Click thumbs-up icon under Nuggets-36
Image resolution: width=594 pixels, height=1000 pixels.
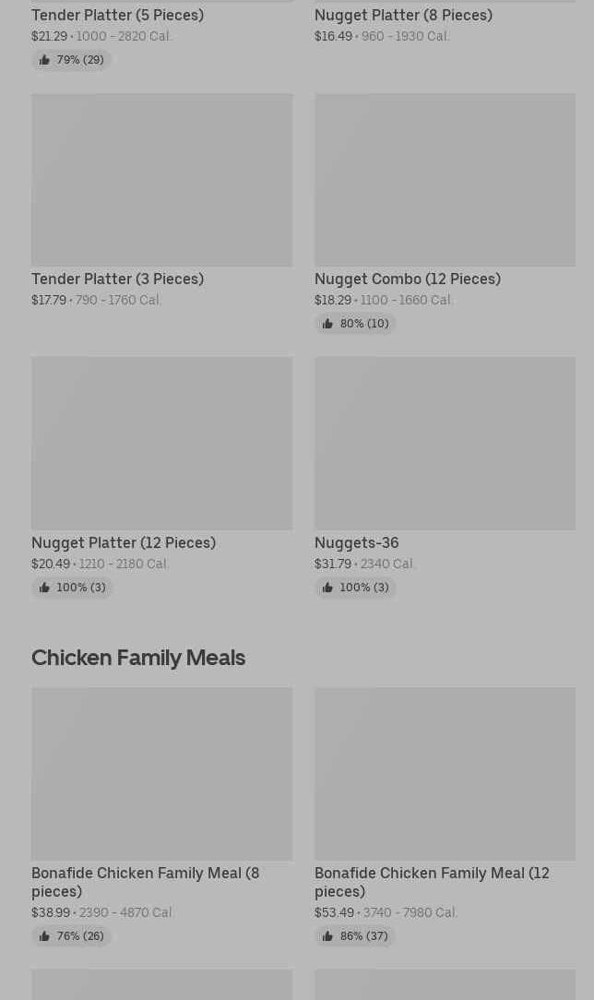[327, 588]
